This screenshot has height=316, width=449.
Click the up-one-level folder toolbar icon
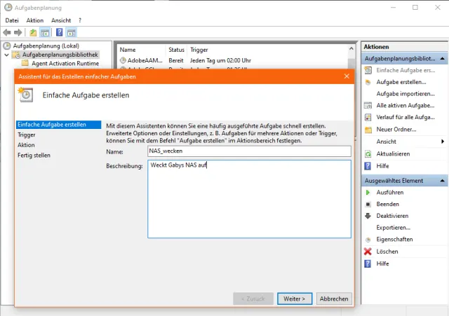click(x=33, y=32)
